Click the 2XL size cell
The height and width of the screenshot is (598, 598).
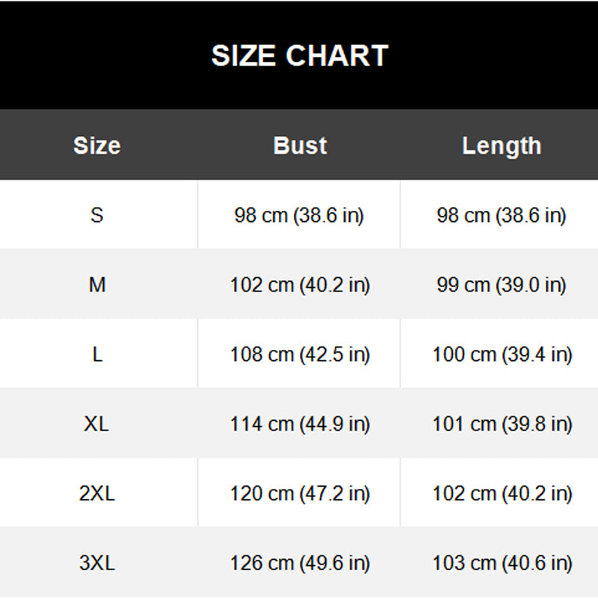click(x=97, y=493)
